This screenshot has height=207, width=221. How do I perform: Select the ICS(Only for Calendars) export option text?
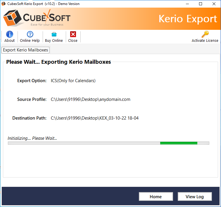point(73,81)
